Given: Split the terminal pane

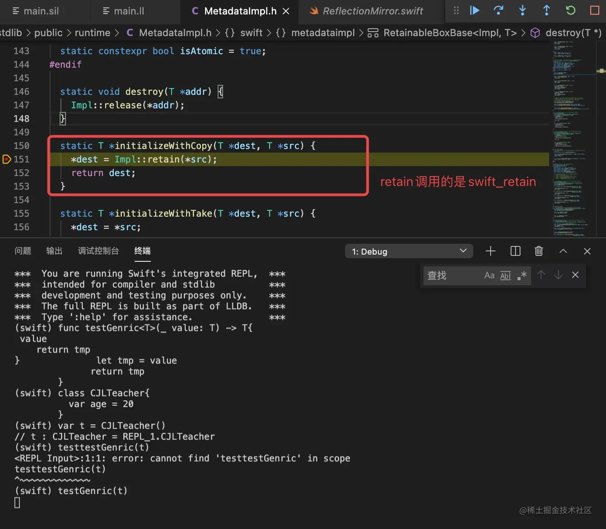Looking at the screenshot, I should pos(515,251).
